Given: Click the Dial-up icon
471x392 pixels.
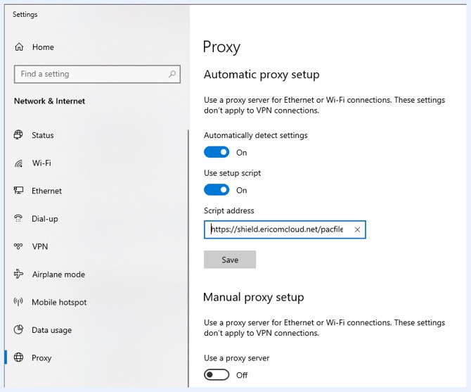Looking at the screenshot, I should point(18,219).
